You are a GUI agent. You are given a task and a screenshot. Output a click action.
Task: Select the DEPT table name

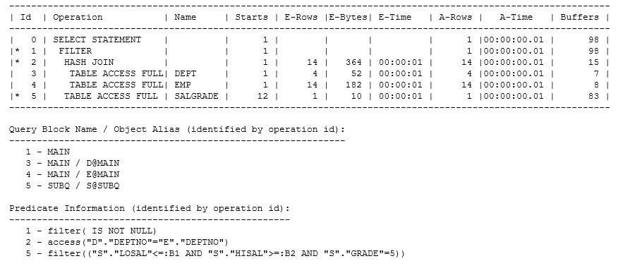185,73
